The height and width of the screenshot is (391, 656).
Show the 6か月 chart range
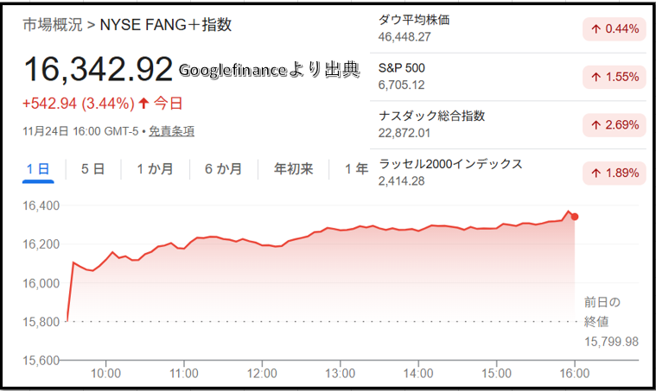[223, 169]
